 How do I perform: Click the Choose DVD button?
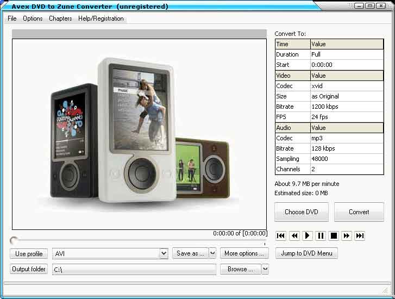tap(302, 212)
